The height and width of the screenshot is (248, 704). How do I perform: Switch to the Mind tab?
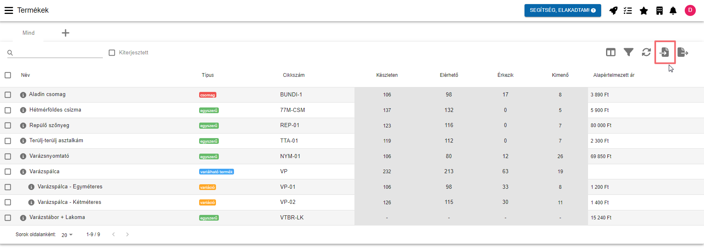point(29,33)
